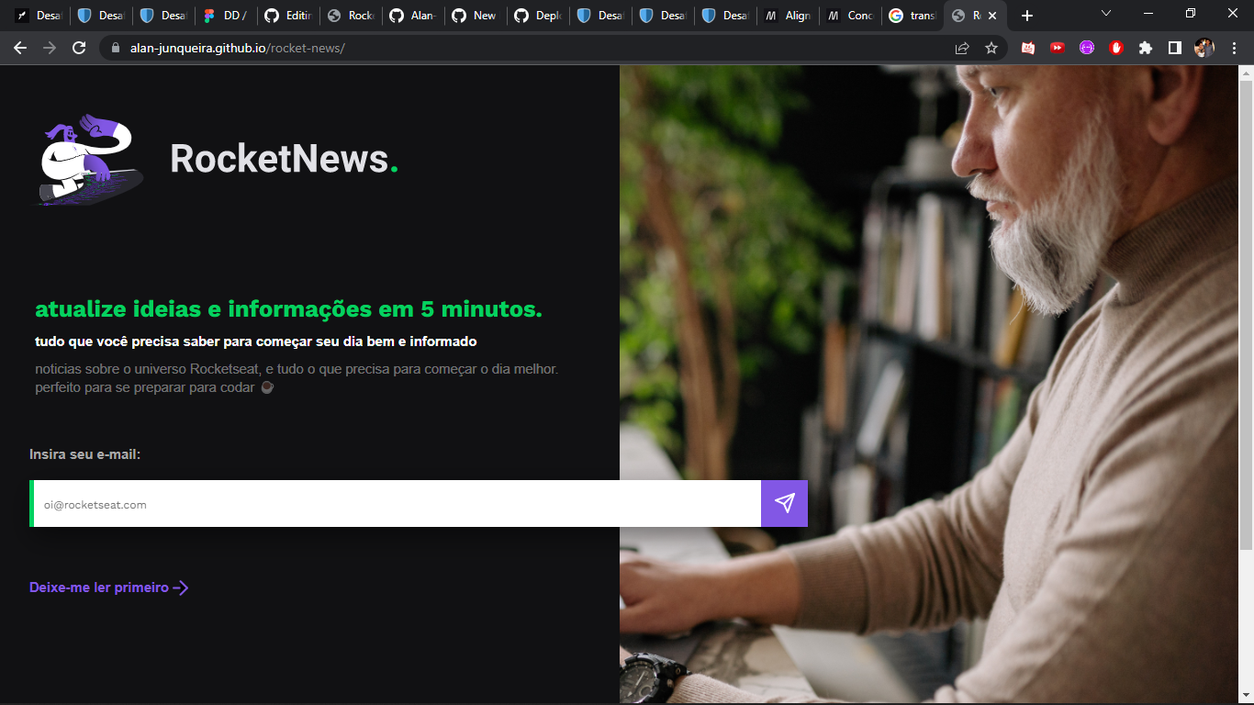The height and width of the screenshot is (705, 1254).
Task: Click the purple circular extension icon
Action: point(1086,47)
